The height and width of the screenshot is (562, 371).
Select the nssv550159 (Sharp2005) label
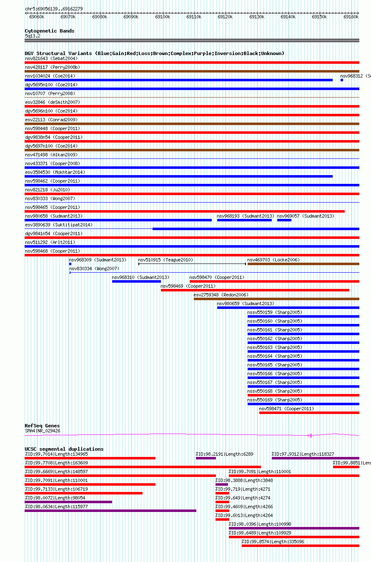(x=275, y=312)
